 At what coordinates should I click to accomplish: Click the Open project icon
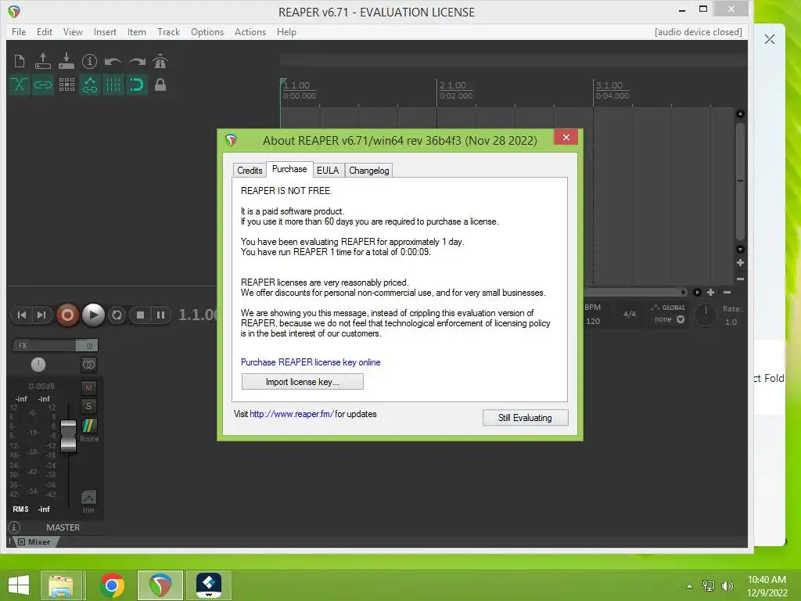43,61
